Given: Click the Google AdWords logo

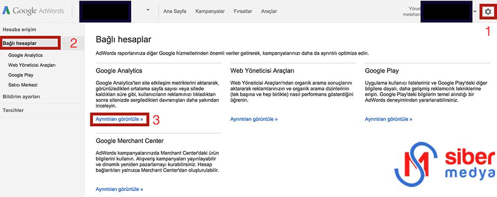Looking at the screenshot, I should point(33,11).
